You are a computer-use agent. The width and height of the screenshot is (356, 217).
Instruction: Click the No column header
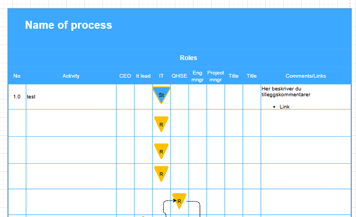coord(17,76)
